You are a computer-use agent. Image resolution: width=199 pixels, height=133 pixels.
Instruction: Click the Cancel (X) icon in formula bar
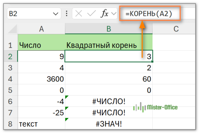[79, 14]
